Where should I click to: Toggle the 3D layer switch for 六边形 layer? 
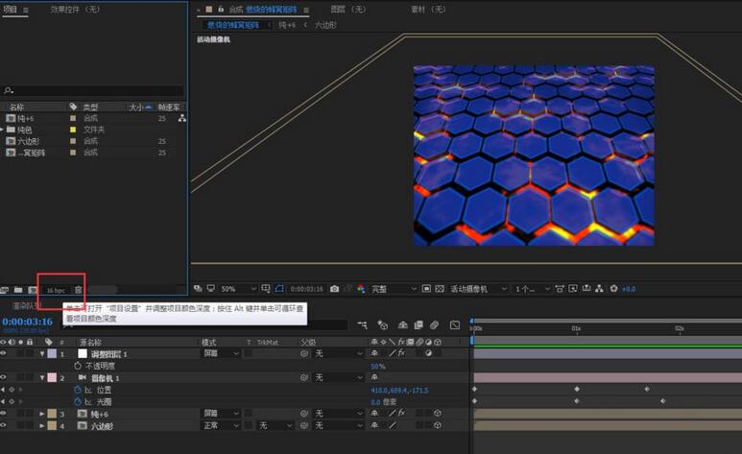pyautogui.click(x=437, y=425)
